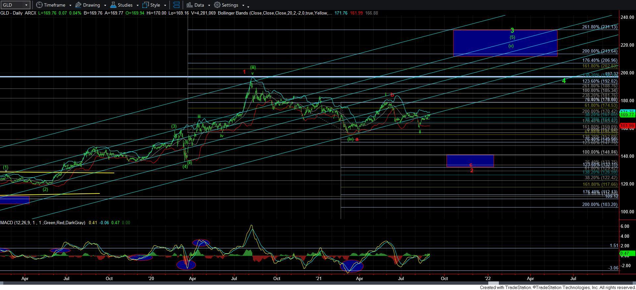Select the lower blue wave 2 target box
Viewport: 636px width, 290px height.
click(x=470, y=161)
